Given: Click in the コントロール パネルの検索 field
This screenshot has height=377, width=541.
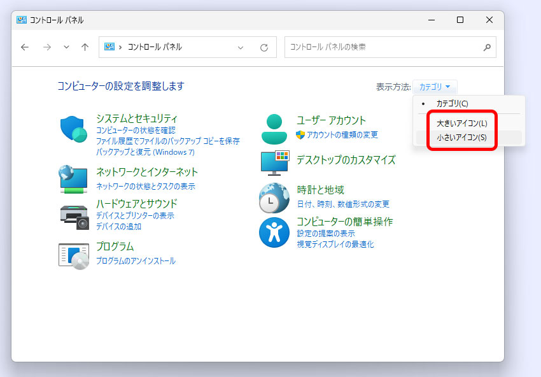Looking at the screenshot, I should pos(382,47).
